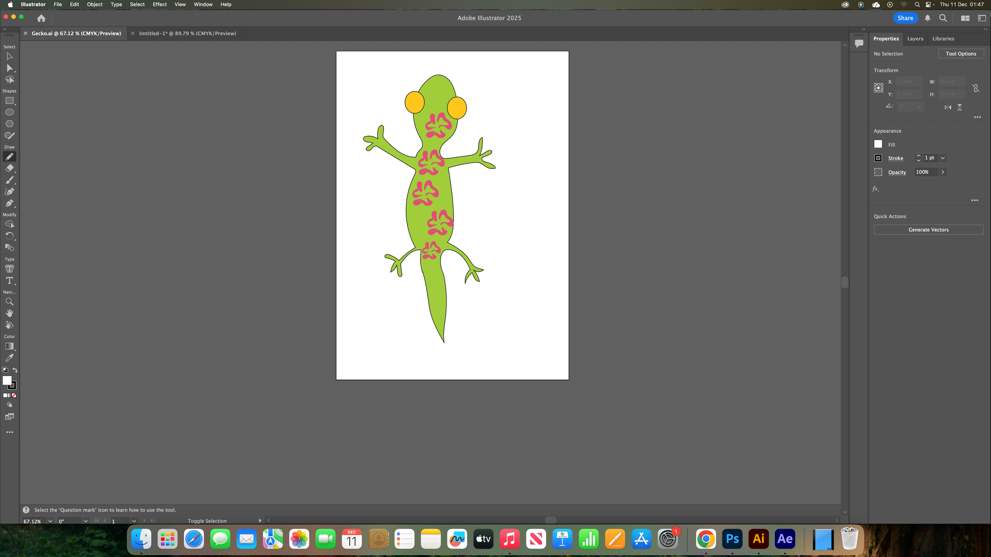The width and height of the screenshot is (991, 557).
Task: Select the Rectangle shape tool
Action: 9,101
